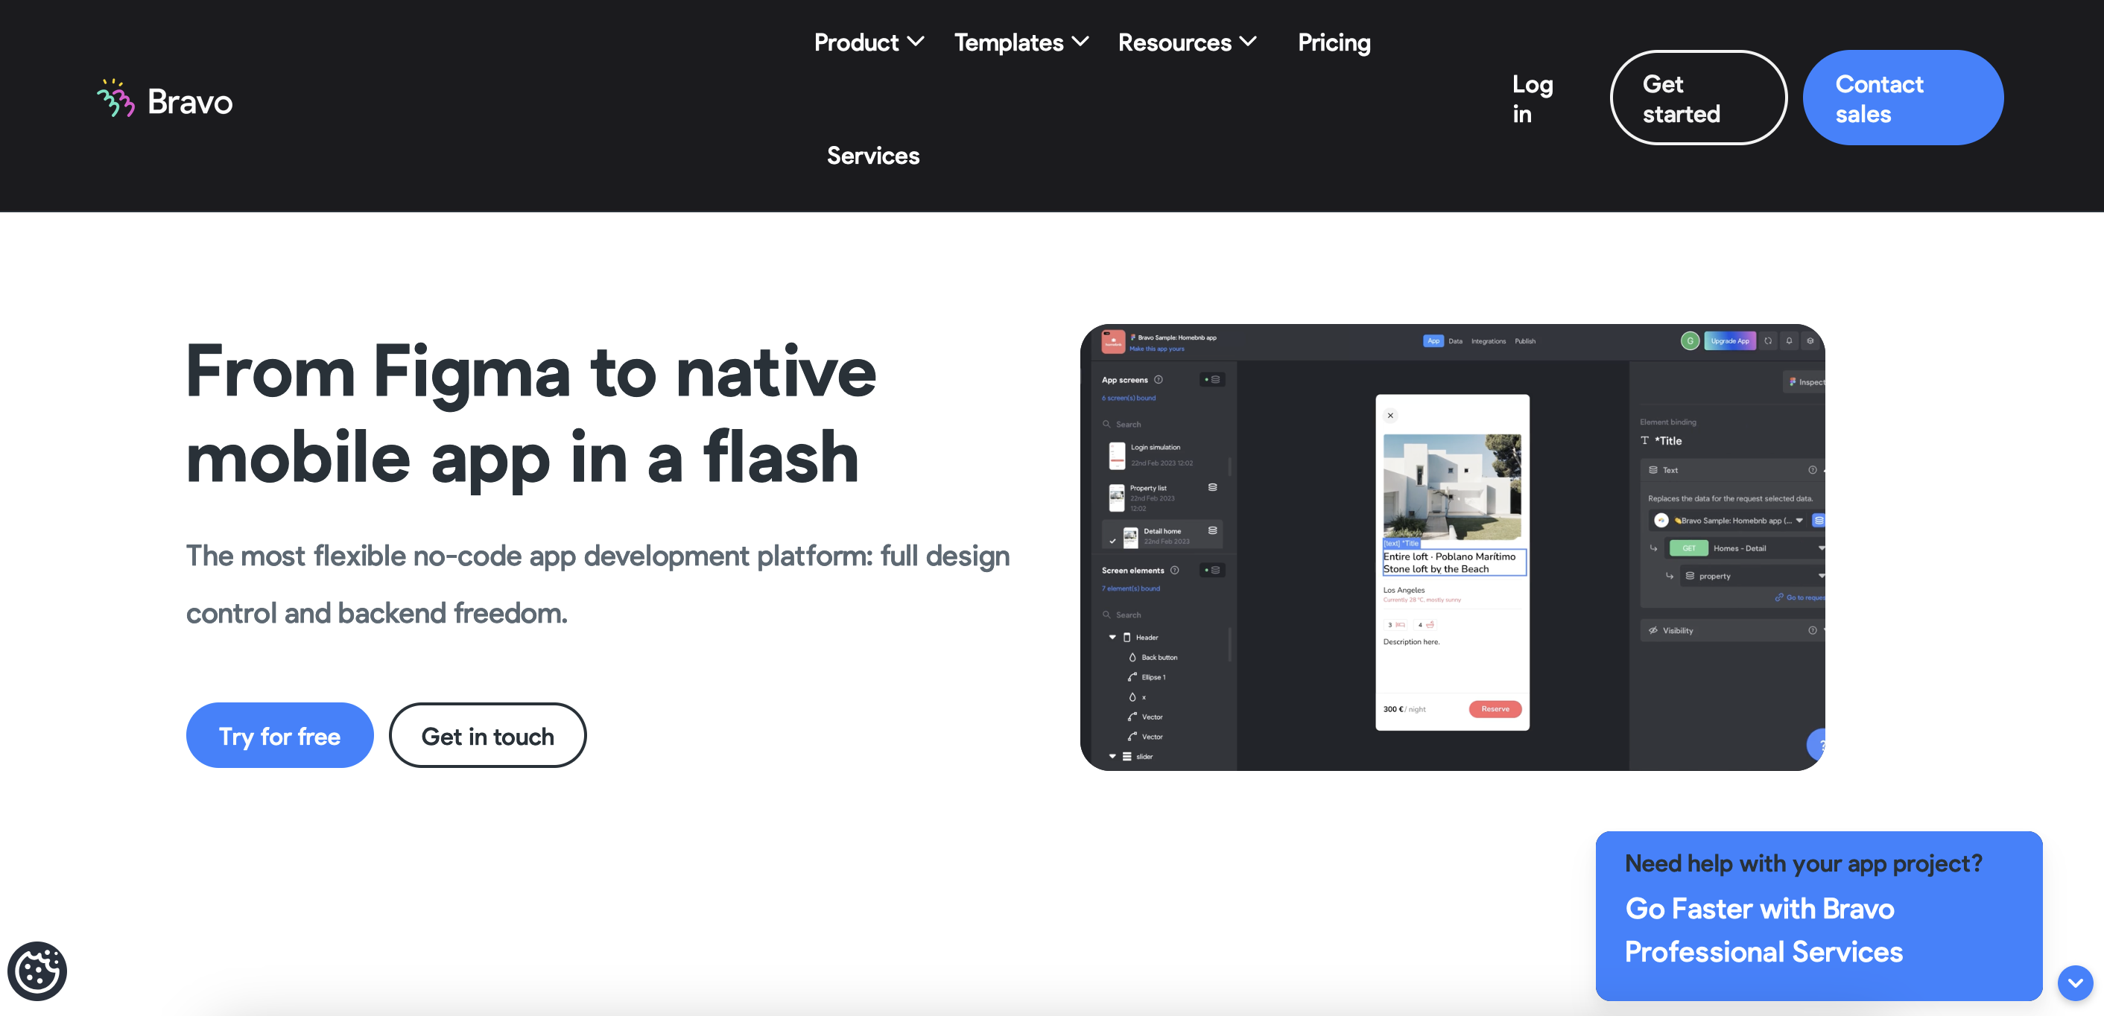2104x1016 pixels.
Task: Click the green G user avatar
Action: tap(1690, 340)
